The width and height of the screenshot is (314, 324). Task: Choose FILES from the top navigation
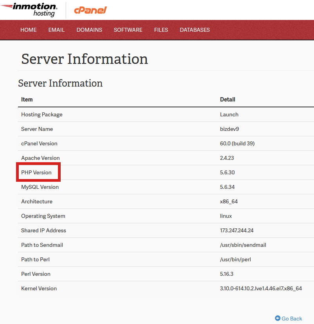pos(161,30)
